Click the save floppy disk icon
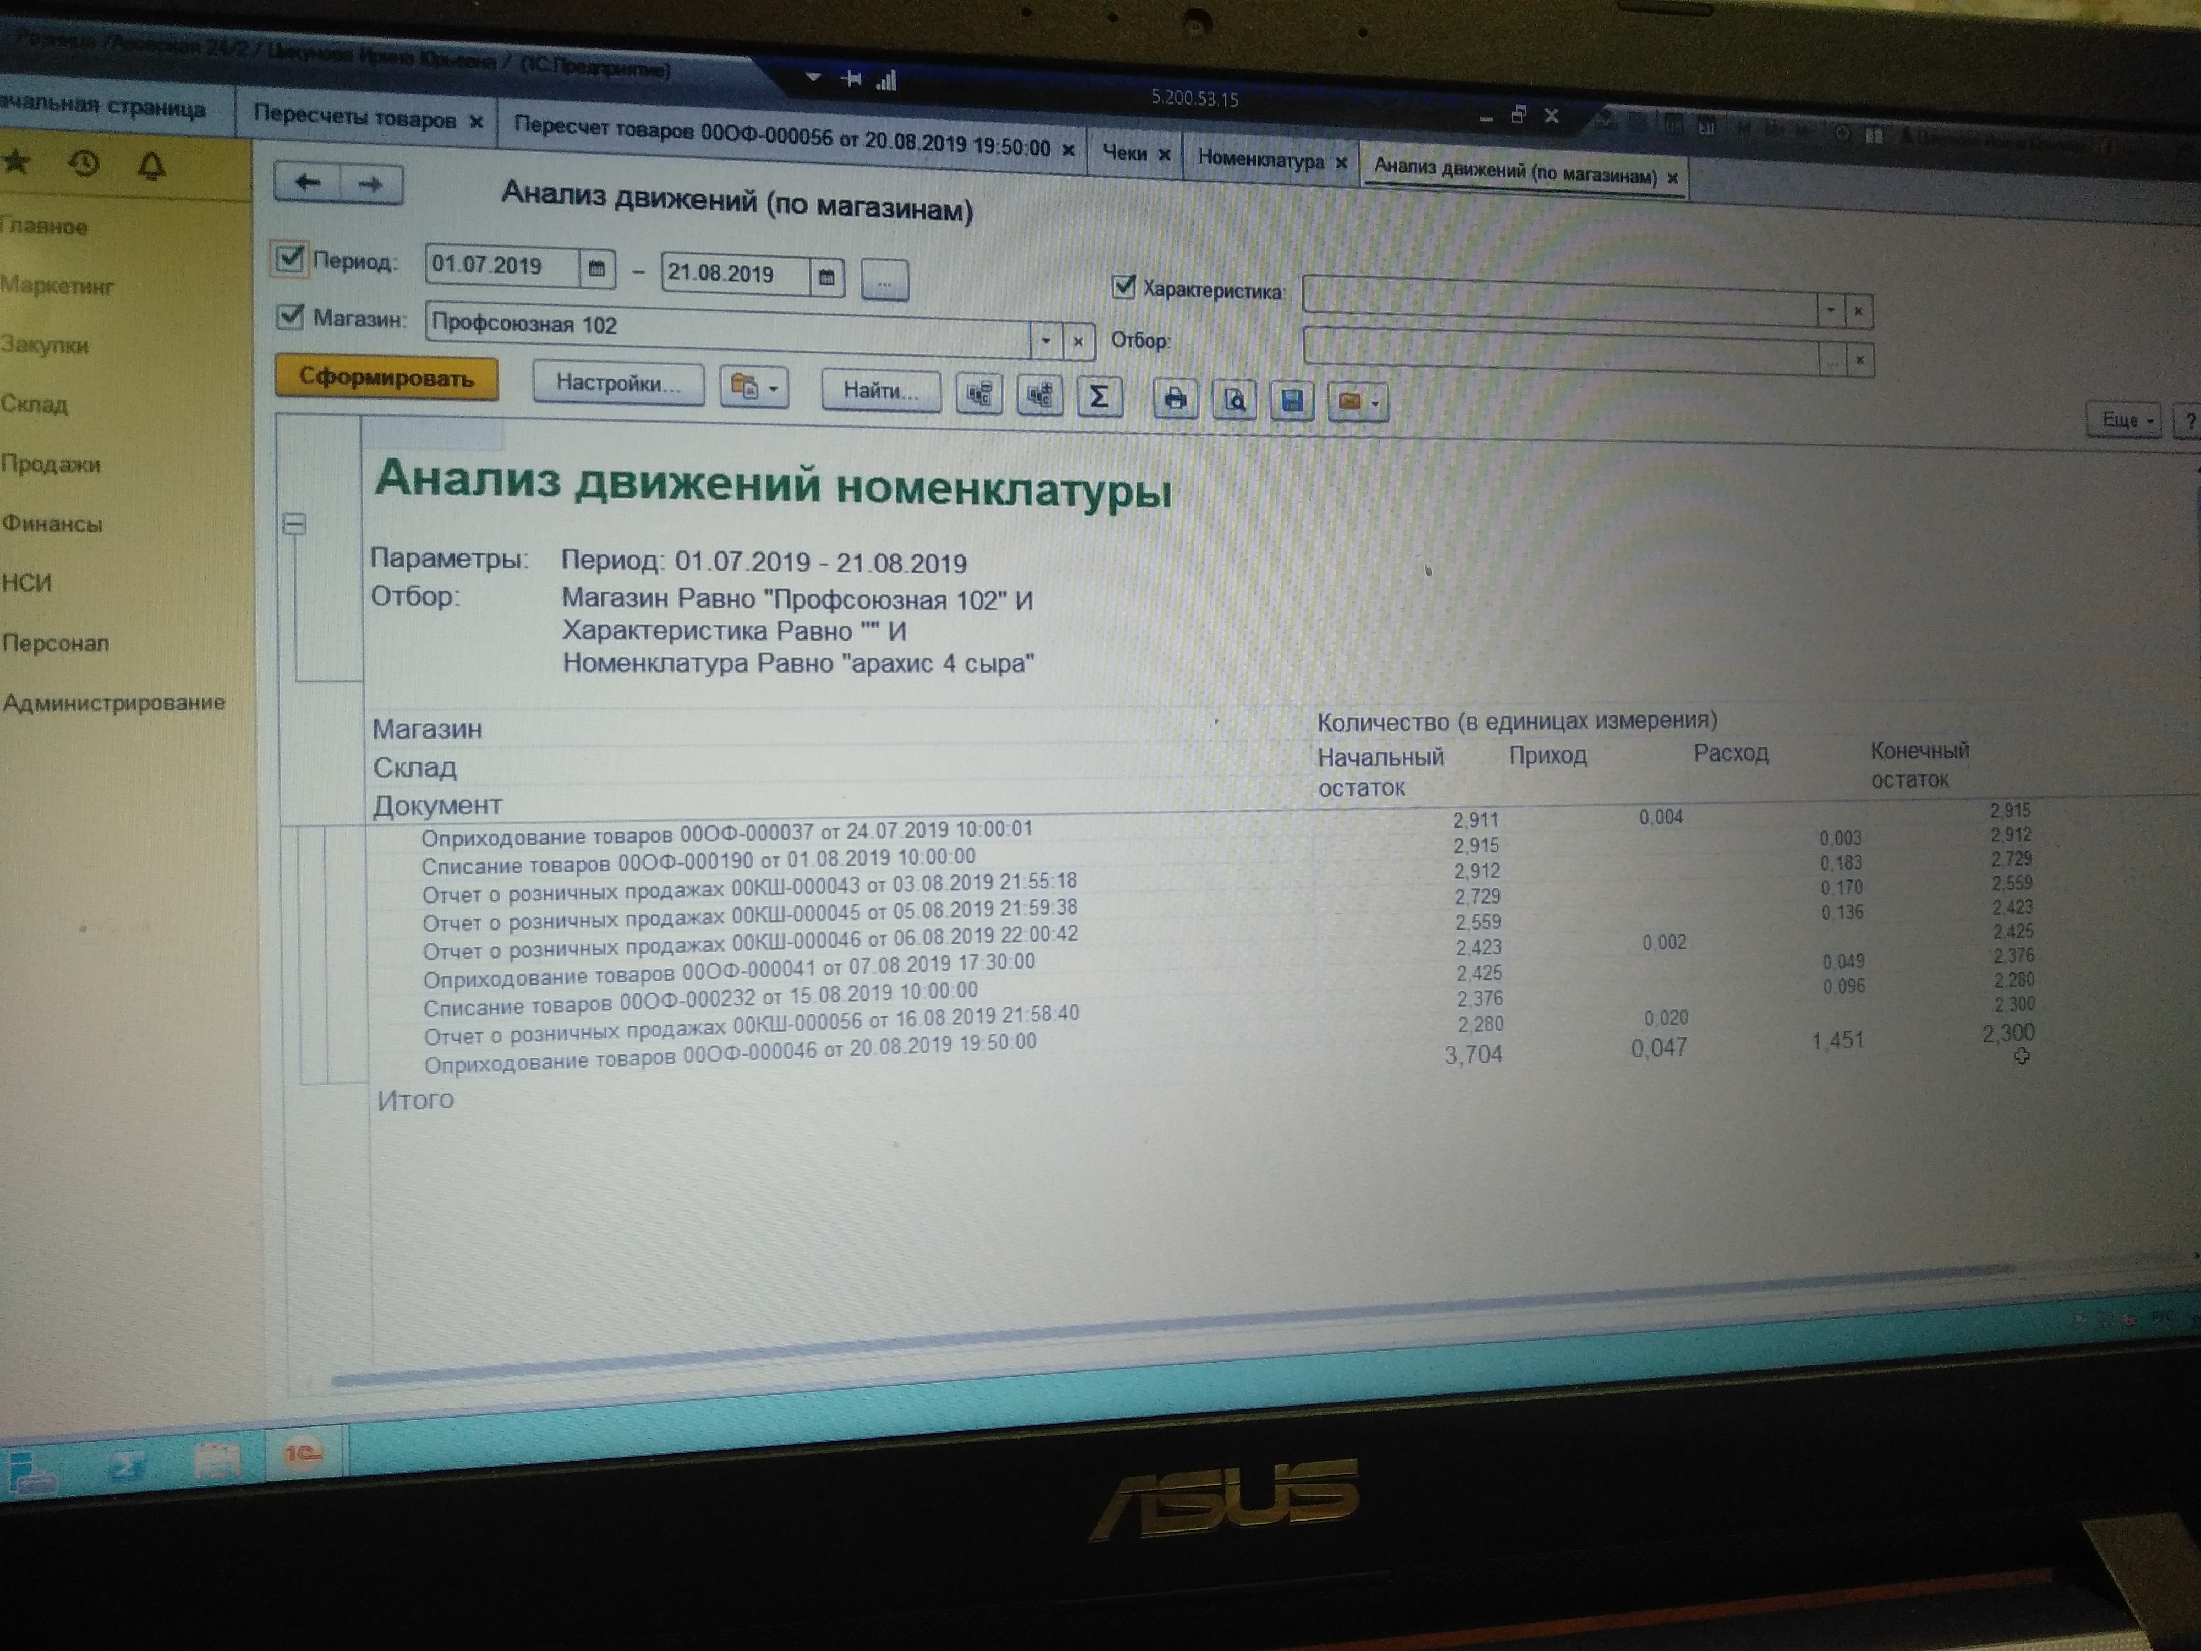The width and height of the screenshot is (2201, 1651). click(1291, 401)
